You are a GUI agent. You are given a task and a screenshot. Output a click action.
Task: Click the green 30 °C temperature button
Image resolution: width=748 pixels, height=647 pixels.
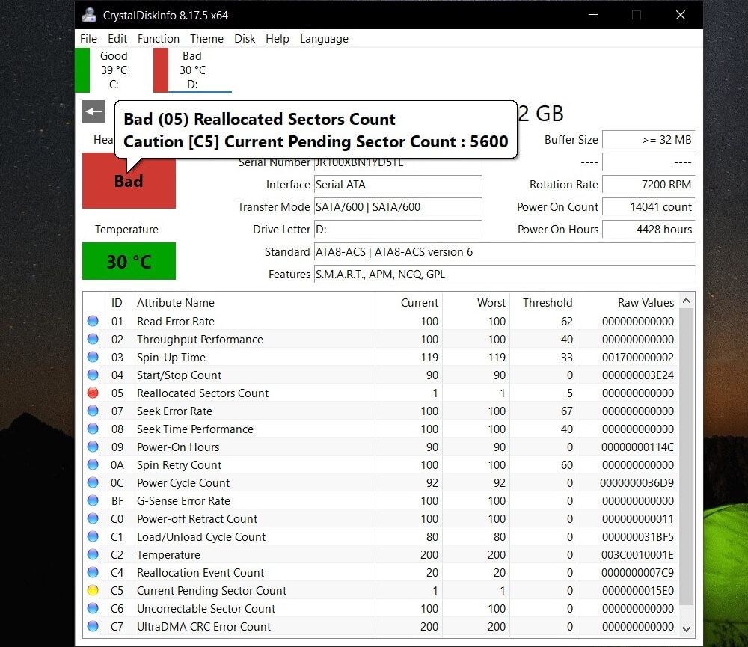129,261
